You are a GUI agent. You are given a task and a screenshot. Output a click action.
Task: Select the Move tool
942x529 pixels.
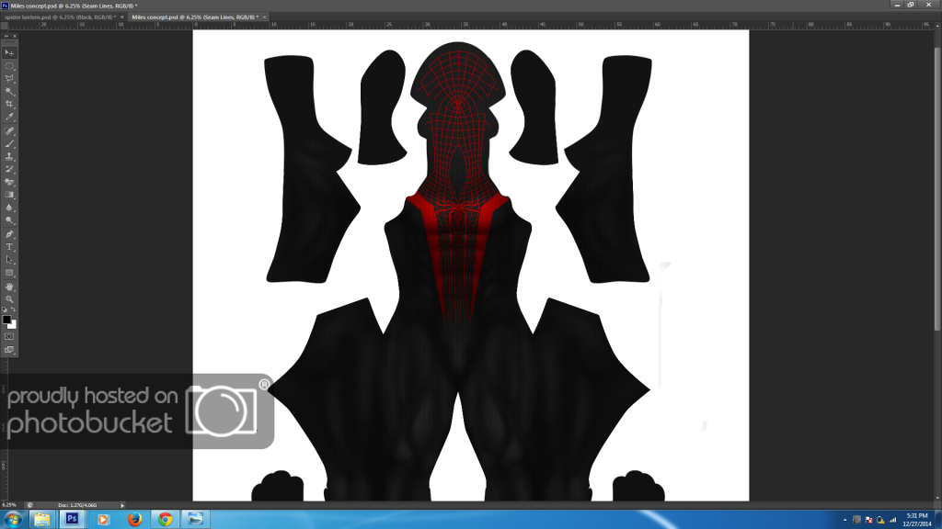point(9,52)
